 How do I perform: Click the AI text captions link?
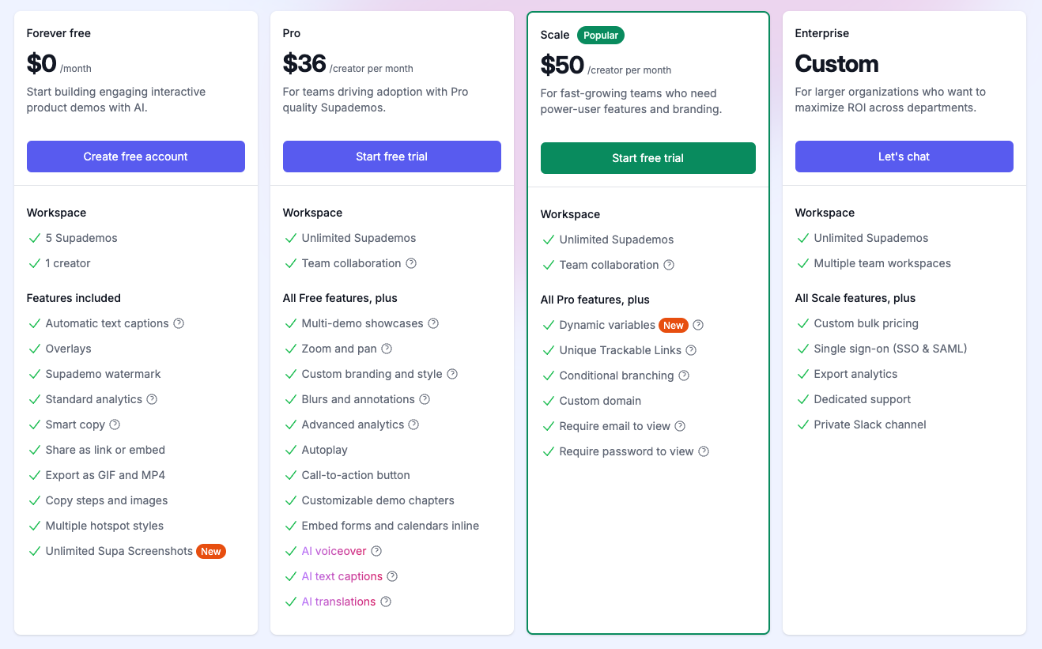click(342, 576)
